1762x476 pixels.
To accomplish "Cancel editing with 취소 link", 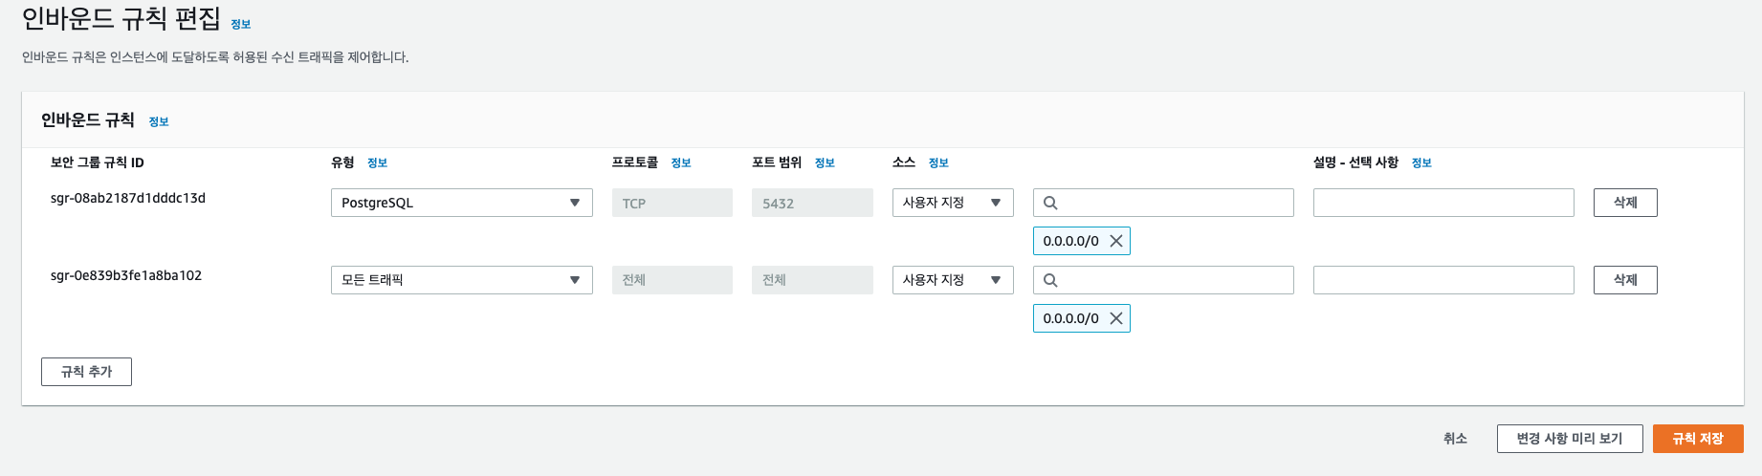I will point(1455,439).
